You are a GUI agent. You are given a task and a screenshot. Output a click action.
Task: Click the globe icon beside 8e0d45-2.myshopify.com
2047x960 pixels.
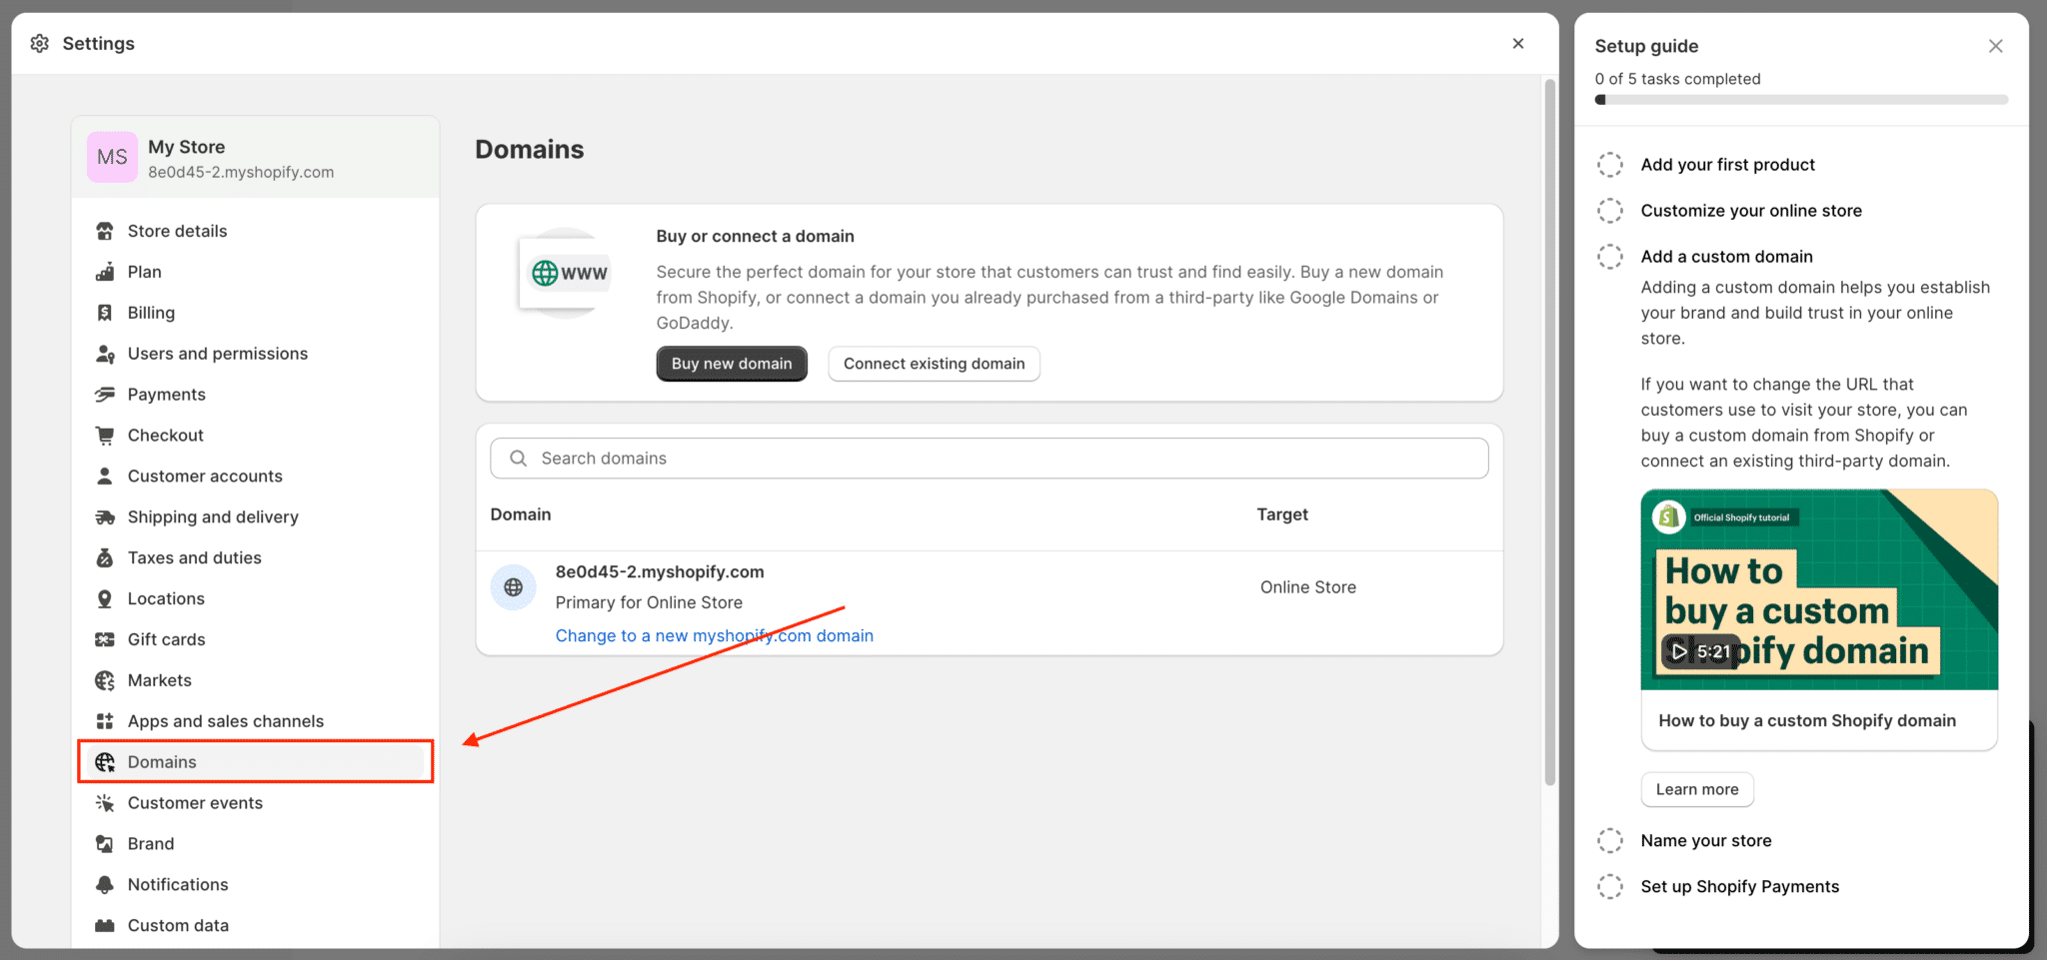click(514, 587)
